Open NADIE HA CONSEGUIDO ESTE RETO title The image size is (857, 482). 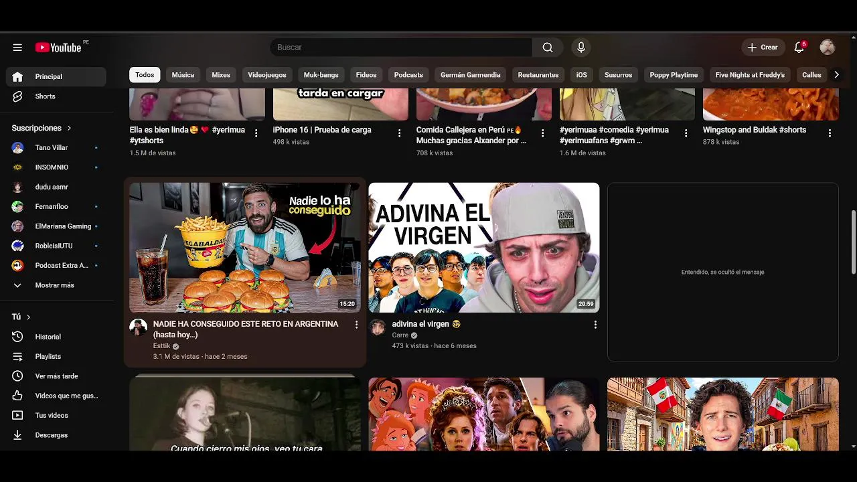[246, 329]
